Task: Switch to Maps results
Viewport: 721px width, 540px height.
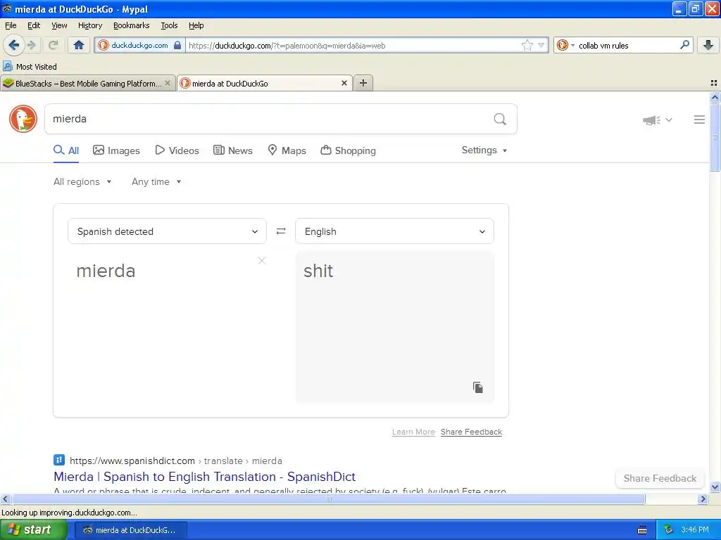Action: tap(287, 150)
